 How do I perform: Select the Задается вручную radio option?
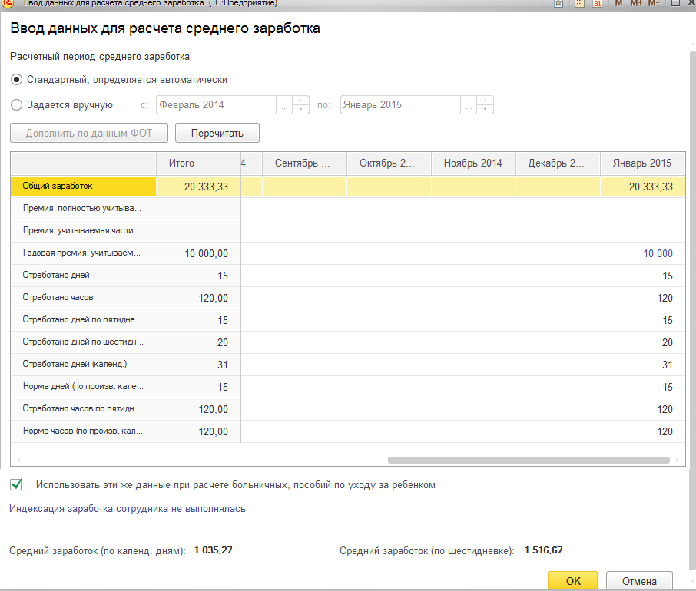pyautogui.click(x=16, y=105)
